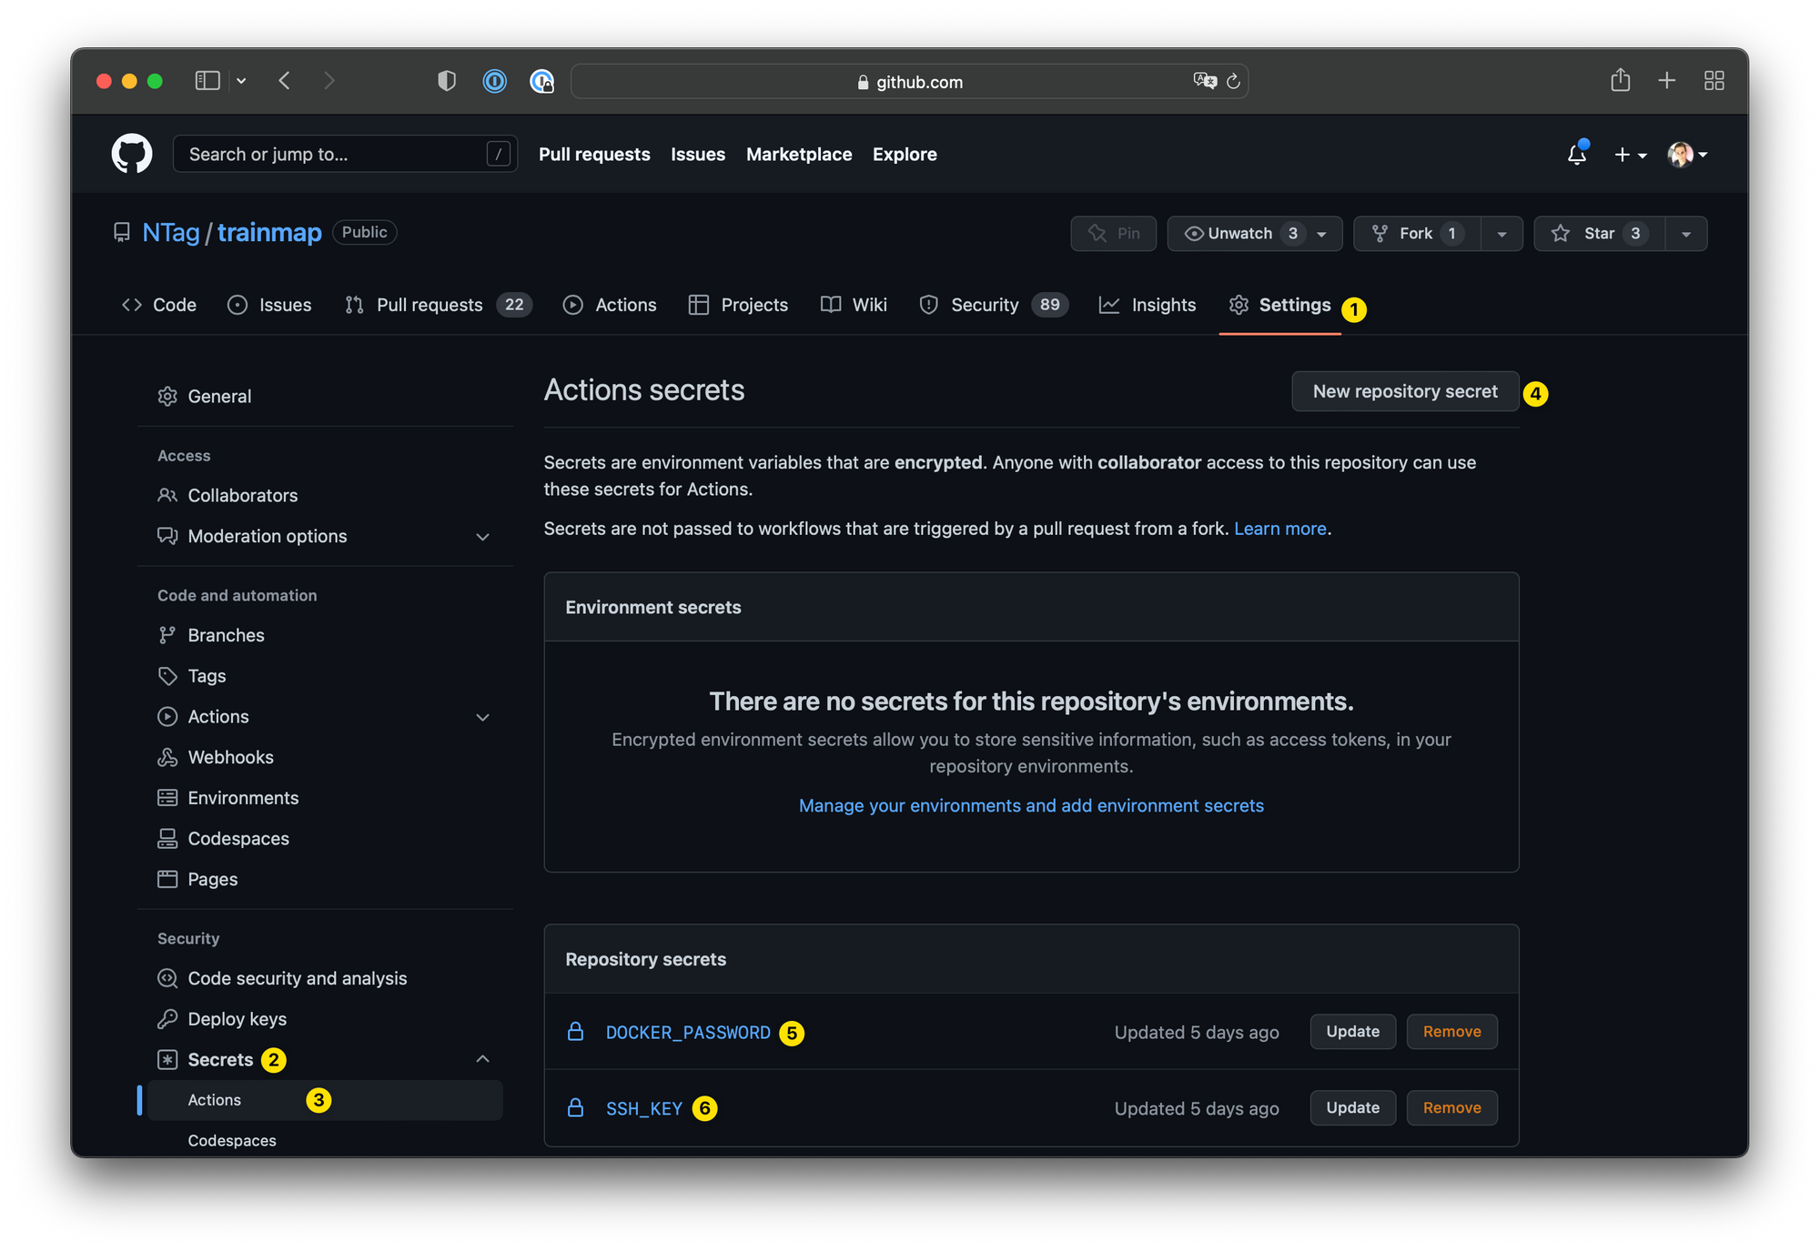Open Safari sidebar dropdown chevron
1820x1252 pixels.
pos(241,81)
